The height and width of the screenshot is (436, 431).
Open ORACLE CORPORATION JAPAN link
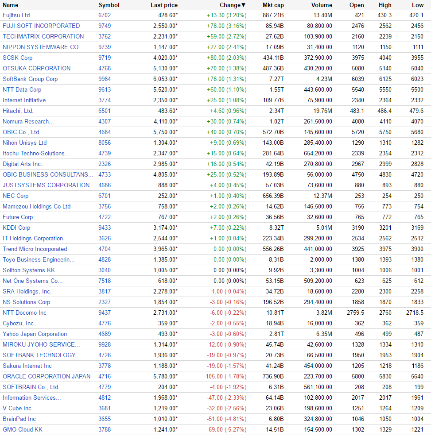tap(47, 376)
